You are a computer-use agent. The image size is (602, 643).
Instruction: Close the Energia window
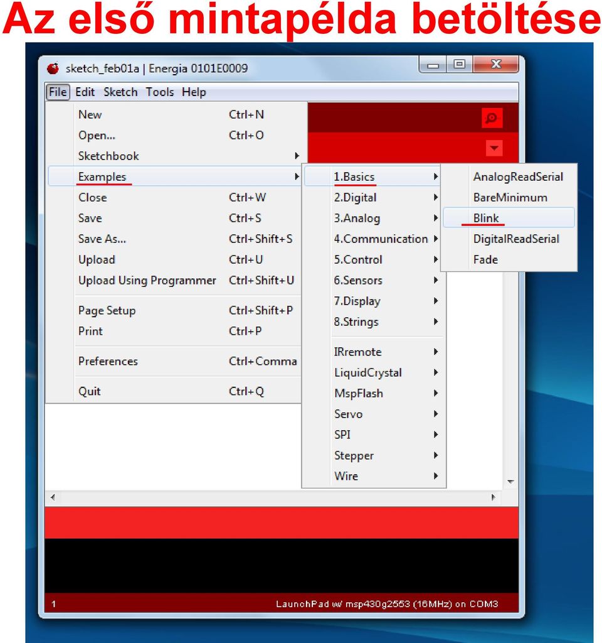click(496, 65)
